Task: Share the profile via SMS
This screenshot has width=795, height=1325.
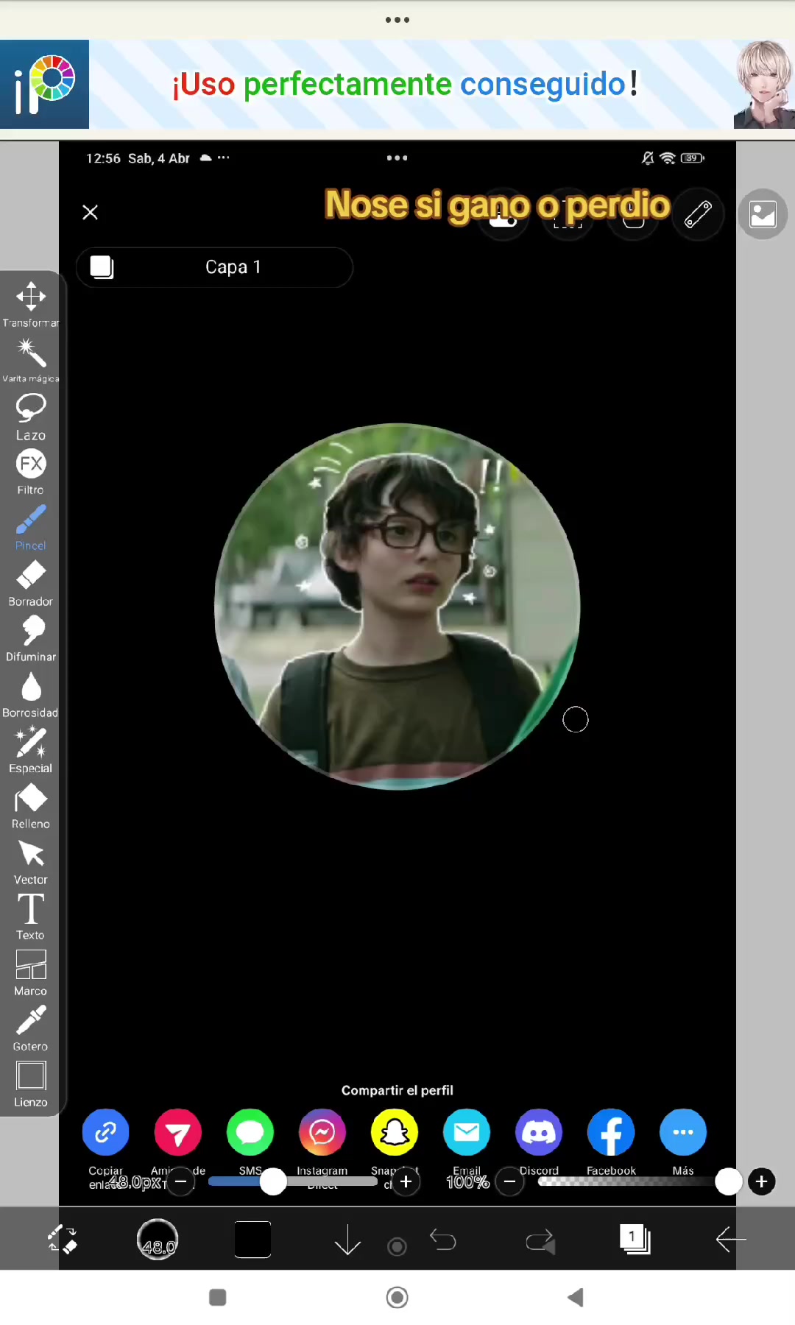Action: [250, 1132]
